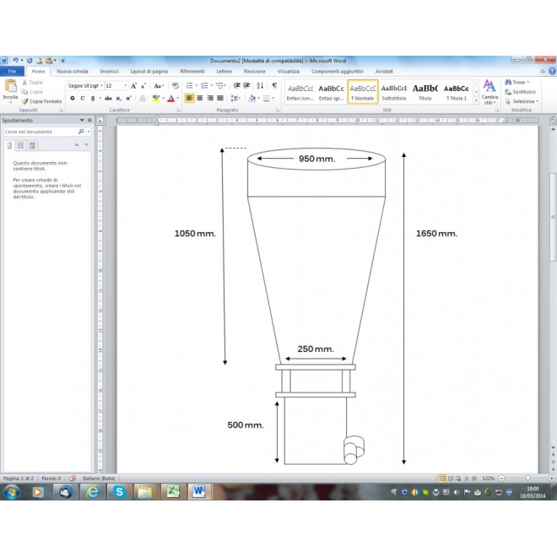557x557 pixels.
Task: Click the Italiano (Italia) language in the status bar
Action: (x=99, y=479)
